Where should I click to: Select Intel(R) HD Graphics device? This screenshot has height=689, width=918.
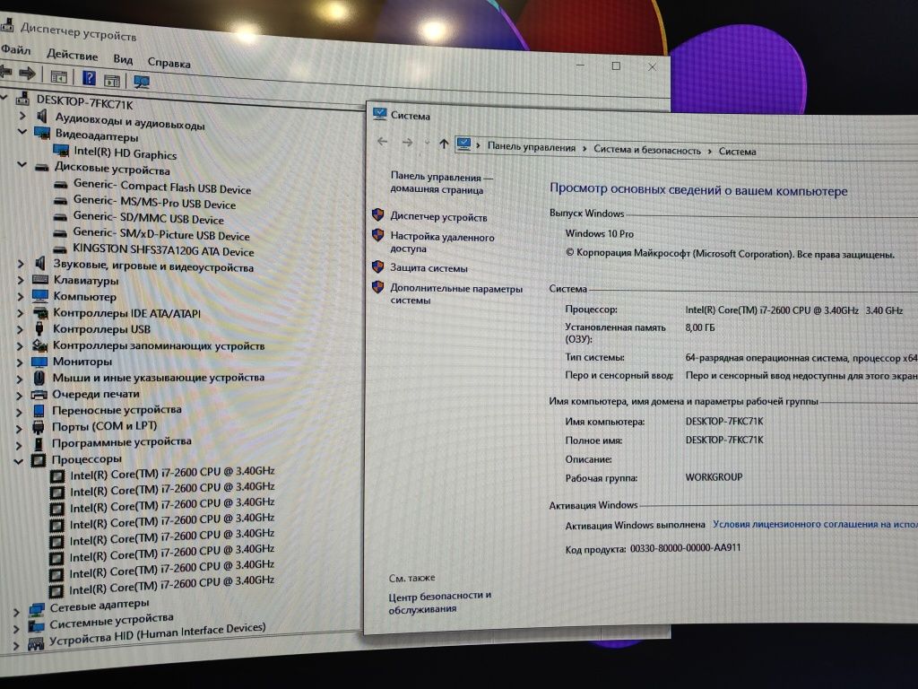click(x=125, y=153)
